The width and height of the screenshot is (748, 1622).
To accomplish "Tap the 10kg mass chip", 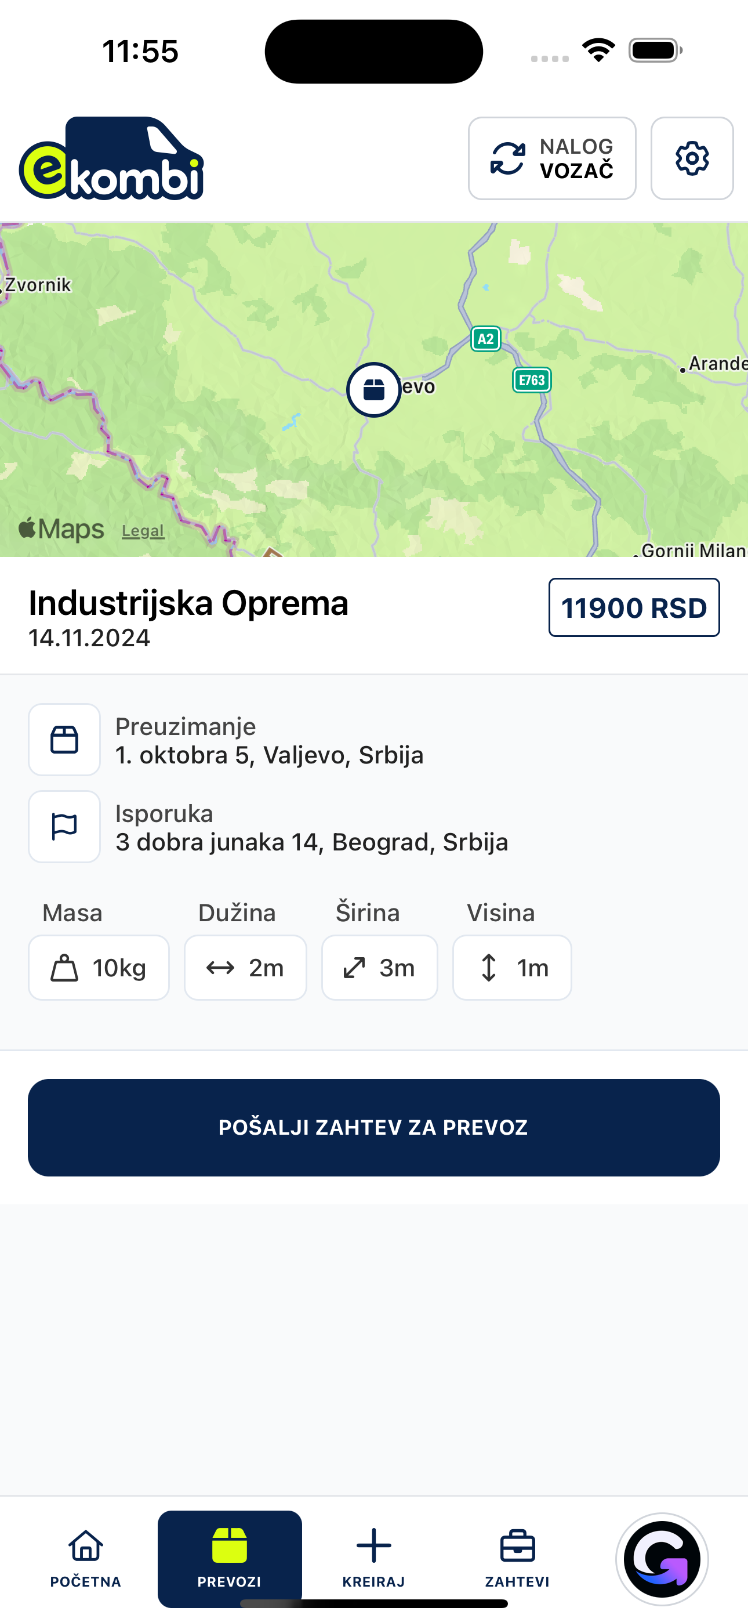I will point(99,968).
